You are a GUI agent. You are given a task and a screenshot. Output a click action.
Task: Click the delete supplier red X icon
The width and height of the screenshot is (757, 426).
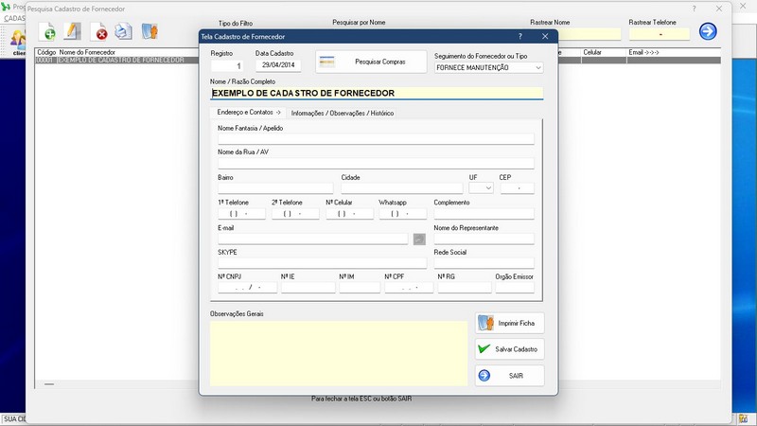(99, 32)
